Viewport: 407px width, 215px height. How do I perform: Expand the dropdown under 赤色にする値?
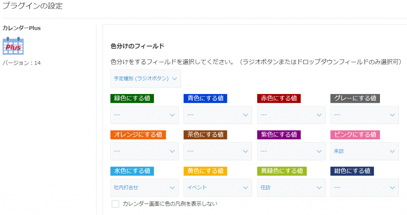[291, 115]
